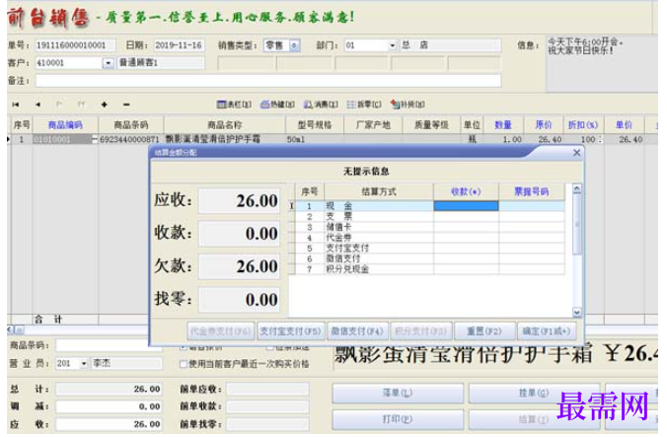Open the fifth toolbar item with red icon
The image size is (667, 437).
(408, 105)
